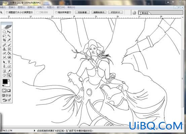Image resolution: width=186 pixels, height=134 pixels.
Task: Click the black foreground color swatch
Action: click(5, 81)
